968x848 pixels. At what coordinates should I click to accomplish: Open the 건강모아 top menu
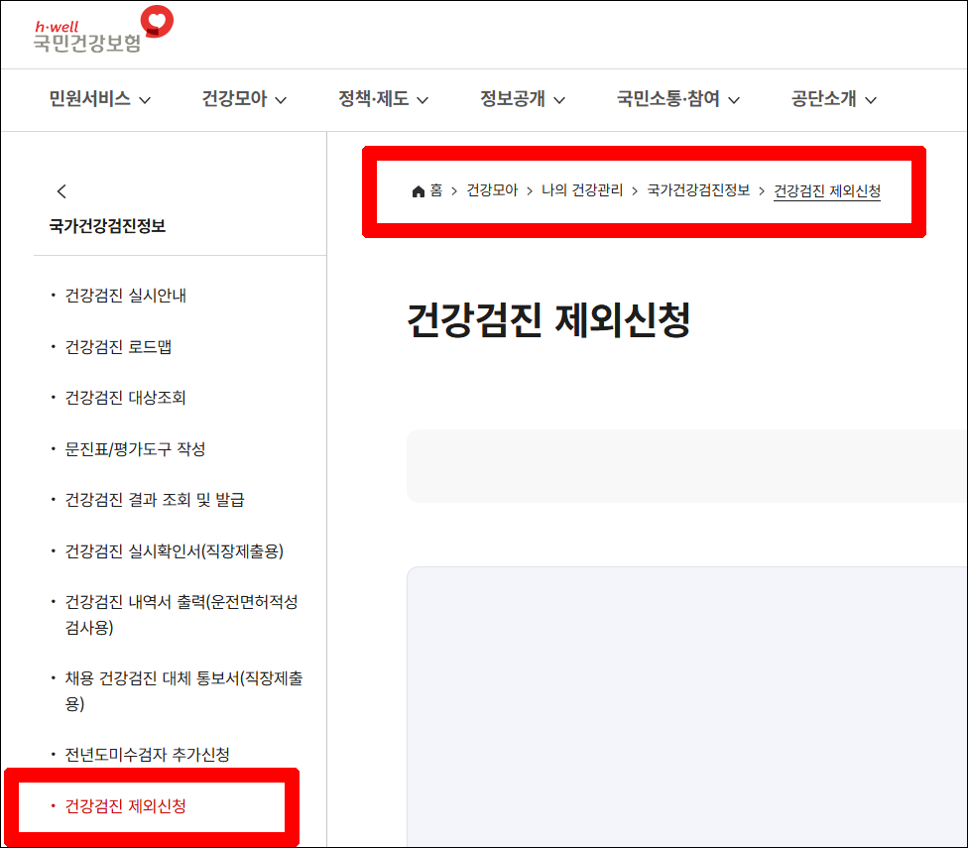tap(235, 99)
